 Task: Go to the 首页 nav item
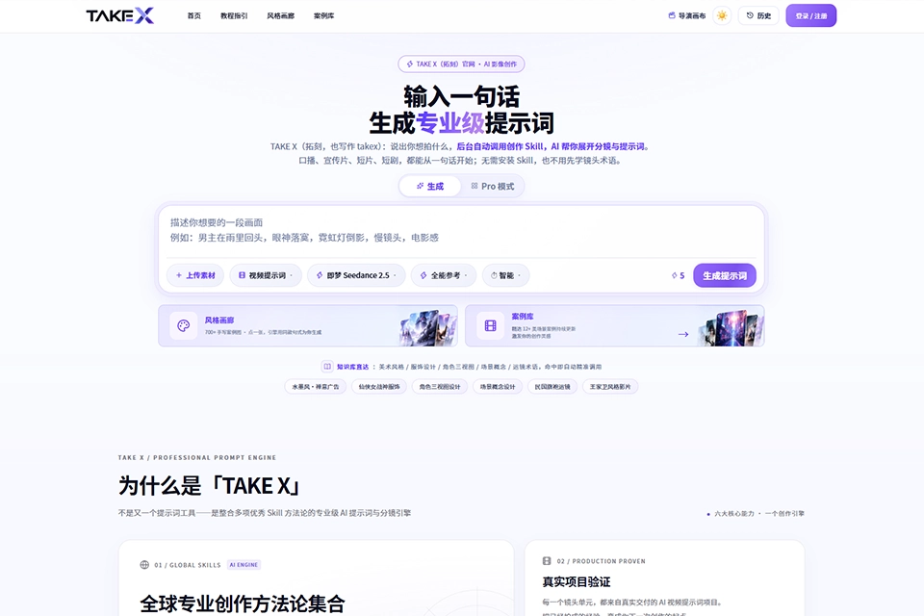coord(193,16)
